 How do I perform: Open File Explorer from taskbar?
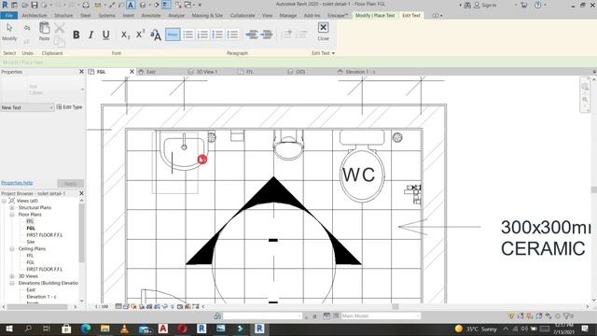tap(105, 329)
